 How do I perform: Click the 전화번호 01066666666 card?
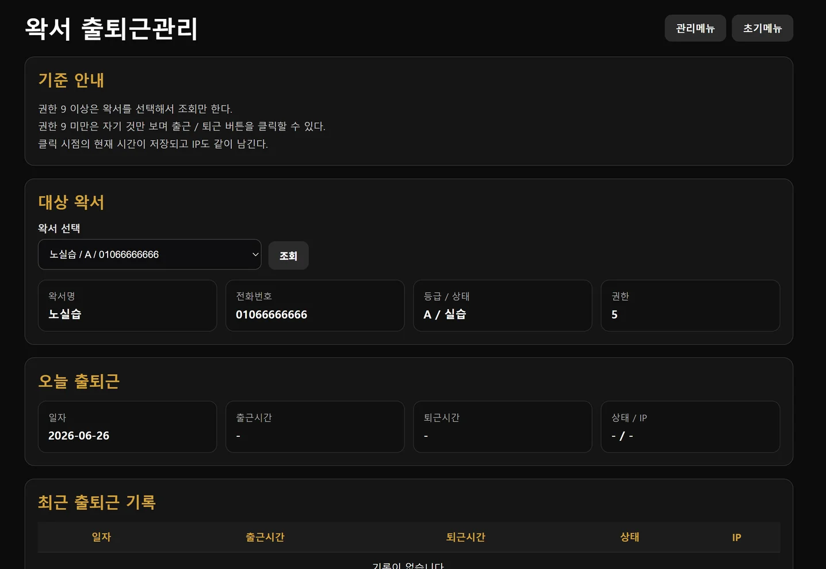coord(315,306)
